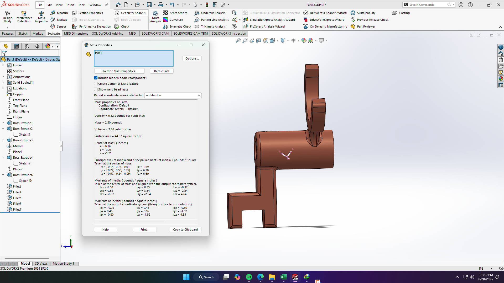Open Spotify from the taskbar
Image resolution: width=504 pixels, height=283 pixels.
249,277
